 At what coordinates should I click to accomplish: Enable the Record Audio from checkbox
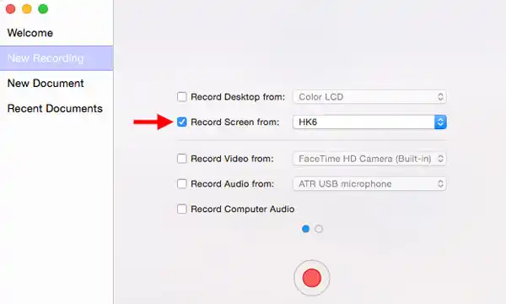(x=181, y=184)
